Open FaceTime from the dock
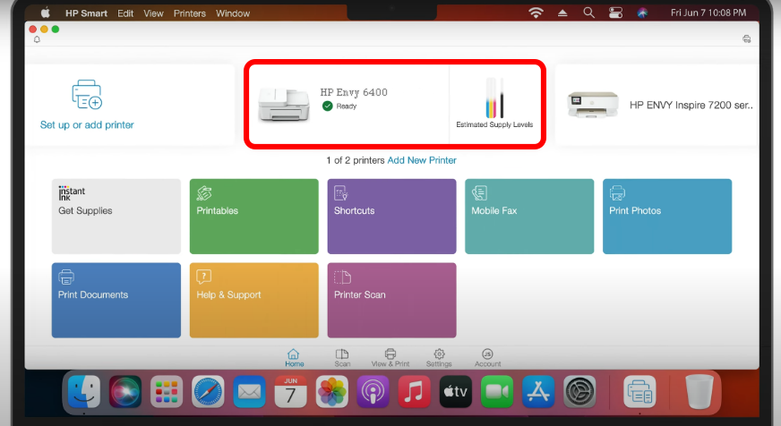 tap(497, 391)
